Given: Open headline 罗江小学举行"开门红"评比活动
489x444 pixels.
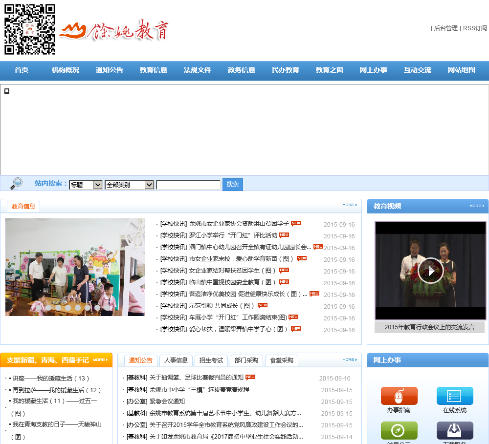Looking at the screenshot, I should 233,235.
